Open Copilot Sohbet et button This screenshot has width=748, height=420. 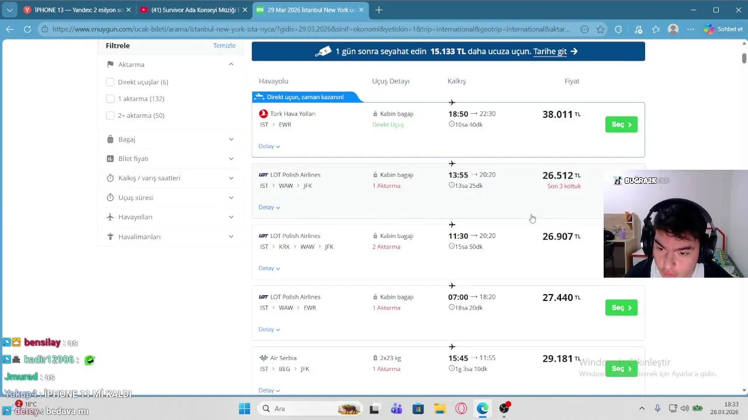click(723, 29)
